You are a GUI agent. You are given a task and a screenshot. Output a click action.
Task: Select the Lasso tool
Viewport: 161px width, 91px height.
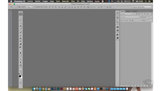tap(21, 20)
